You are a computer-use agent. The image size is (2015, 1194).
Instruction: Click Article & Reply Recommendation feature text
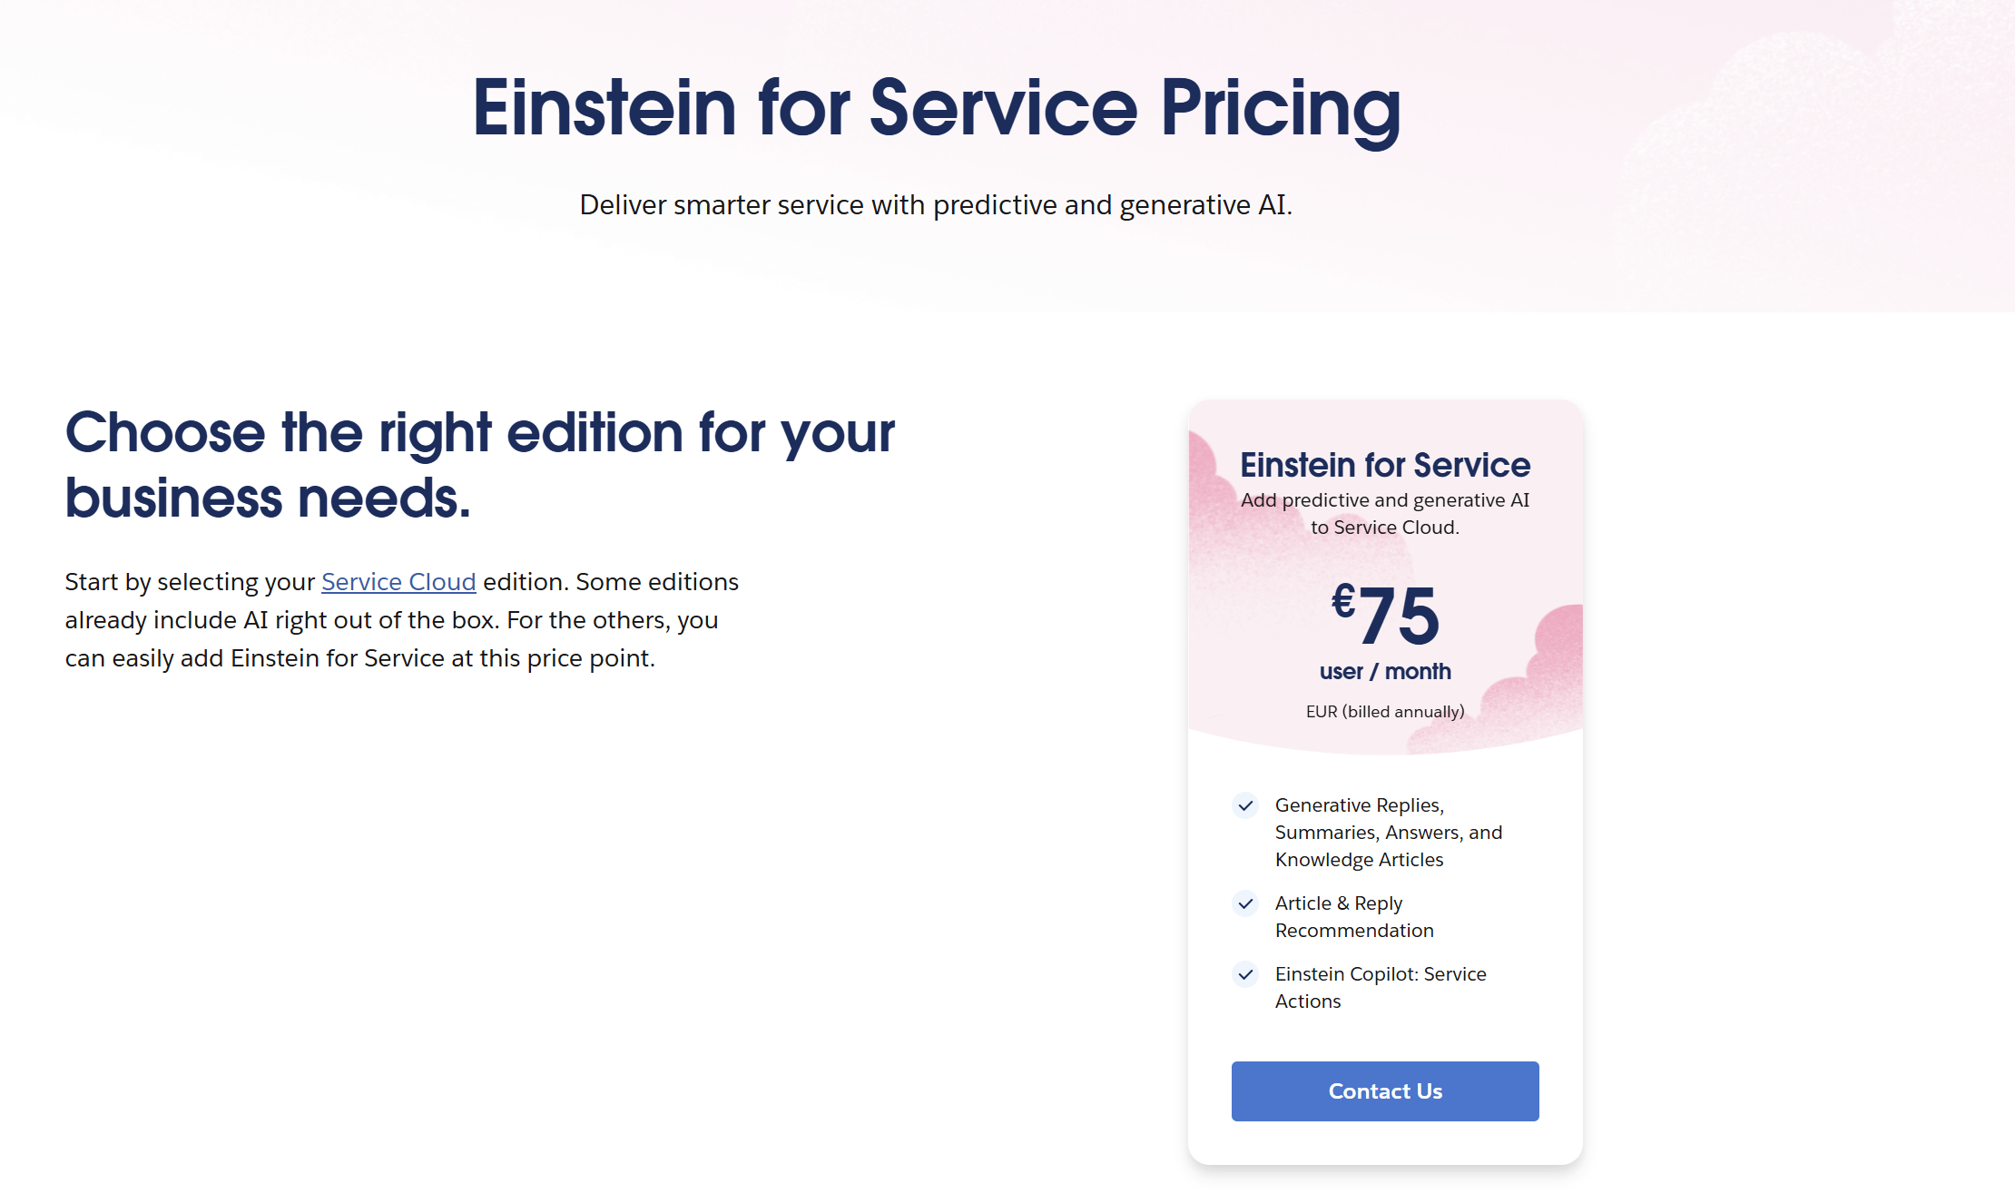click(1354, 917)
